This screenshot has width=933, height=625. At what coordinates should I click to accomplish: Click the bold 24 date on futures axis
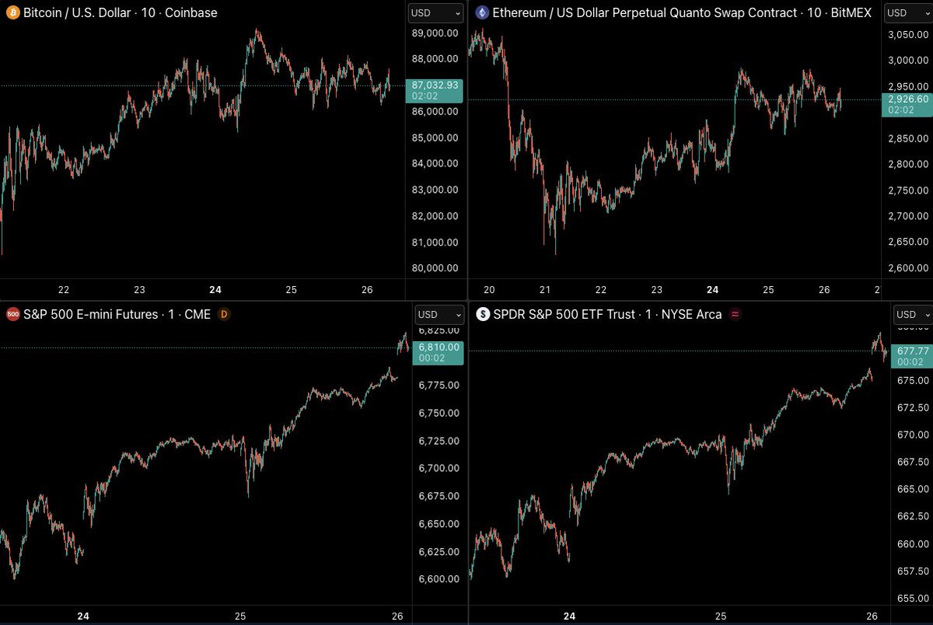(x=83, y=615)
